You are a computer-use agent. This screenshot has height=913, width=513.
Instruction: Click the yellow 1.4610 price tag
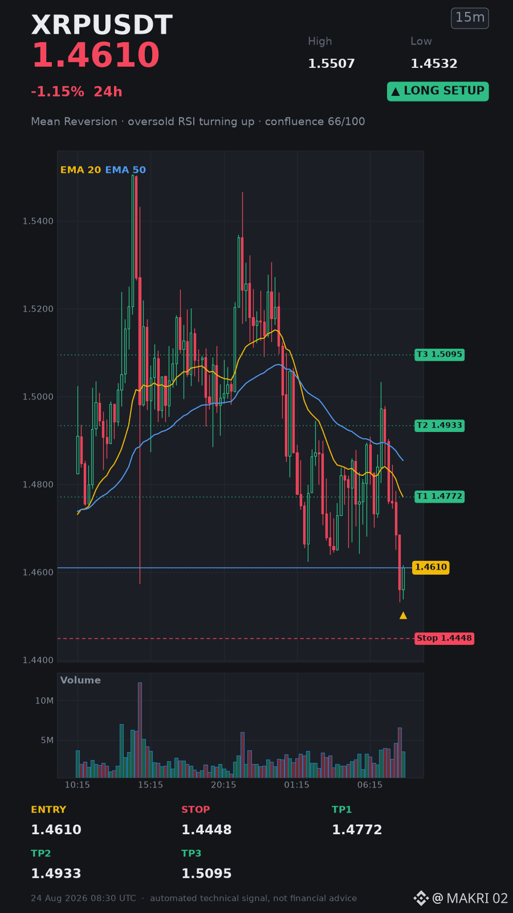431,567
